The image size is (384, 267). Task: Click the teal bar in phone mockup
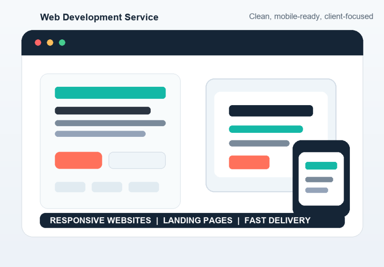(321, 166)
